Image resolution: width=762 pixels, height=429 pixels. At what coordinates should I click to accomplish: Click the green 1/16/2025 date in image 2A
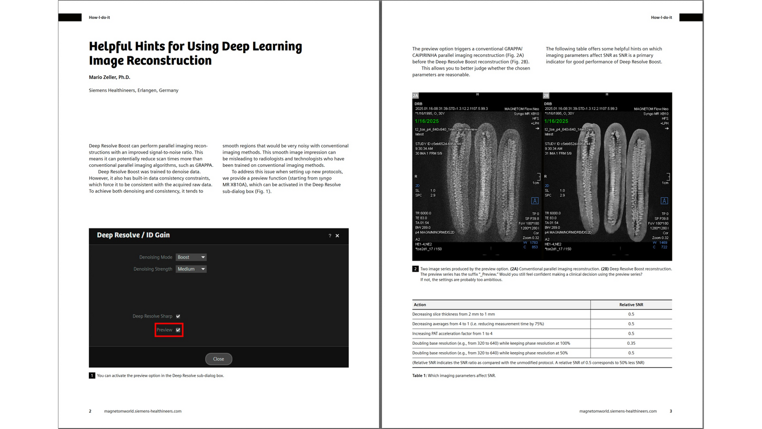(426, 122)
